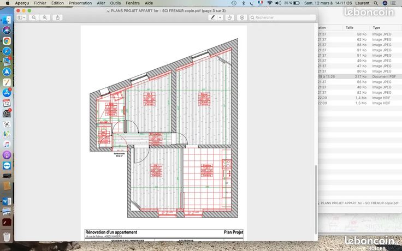The width and height of the screenshot is (402, 251).
Task: Open the Siri icon in the menu bar
Action: [385, 3]
